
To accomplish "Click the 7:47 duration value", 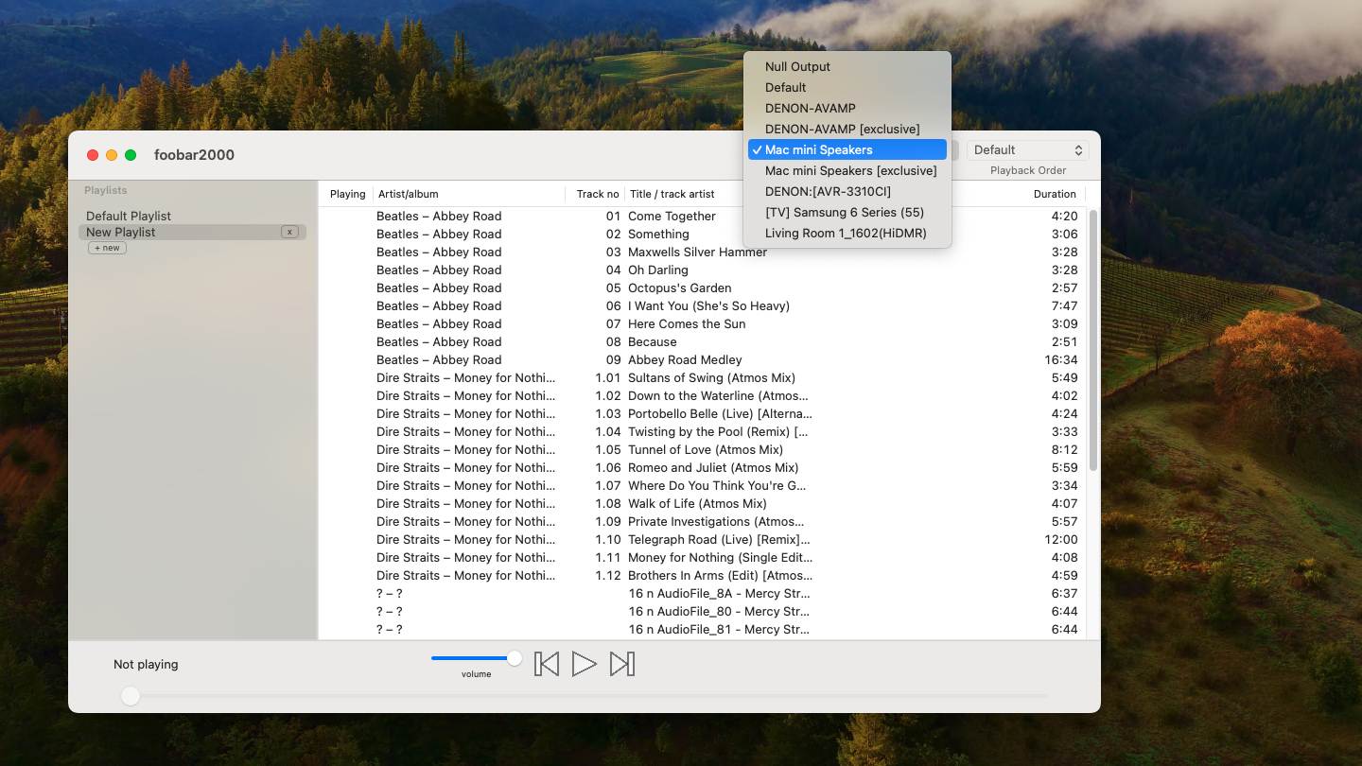I will pos(1064,305).
